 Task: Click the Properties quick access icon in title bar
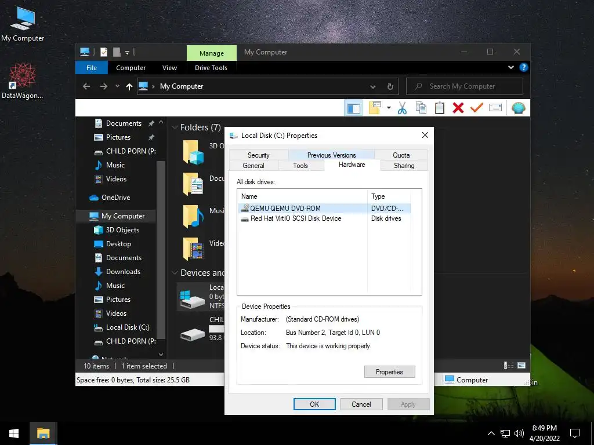coord(103,52)
